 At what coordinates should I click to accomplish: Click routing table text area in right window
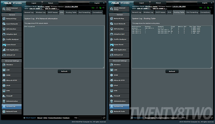click(x=172, y=47)
